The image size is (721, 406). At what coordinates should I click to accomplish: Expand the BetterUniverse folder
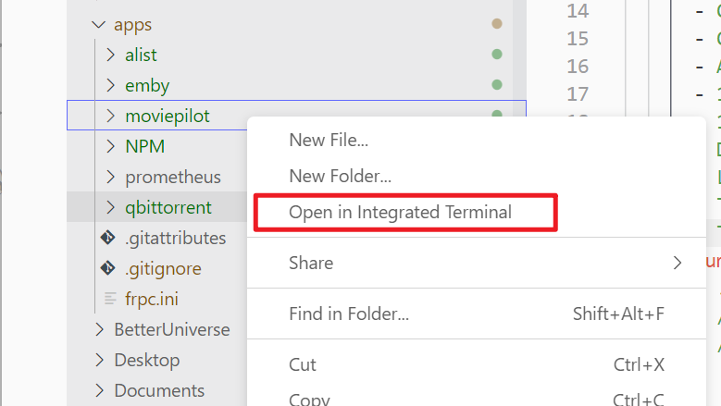click(x=100, y=330)
